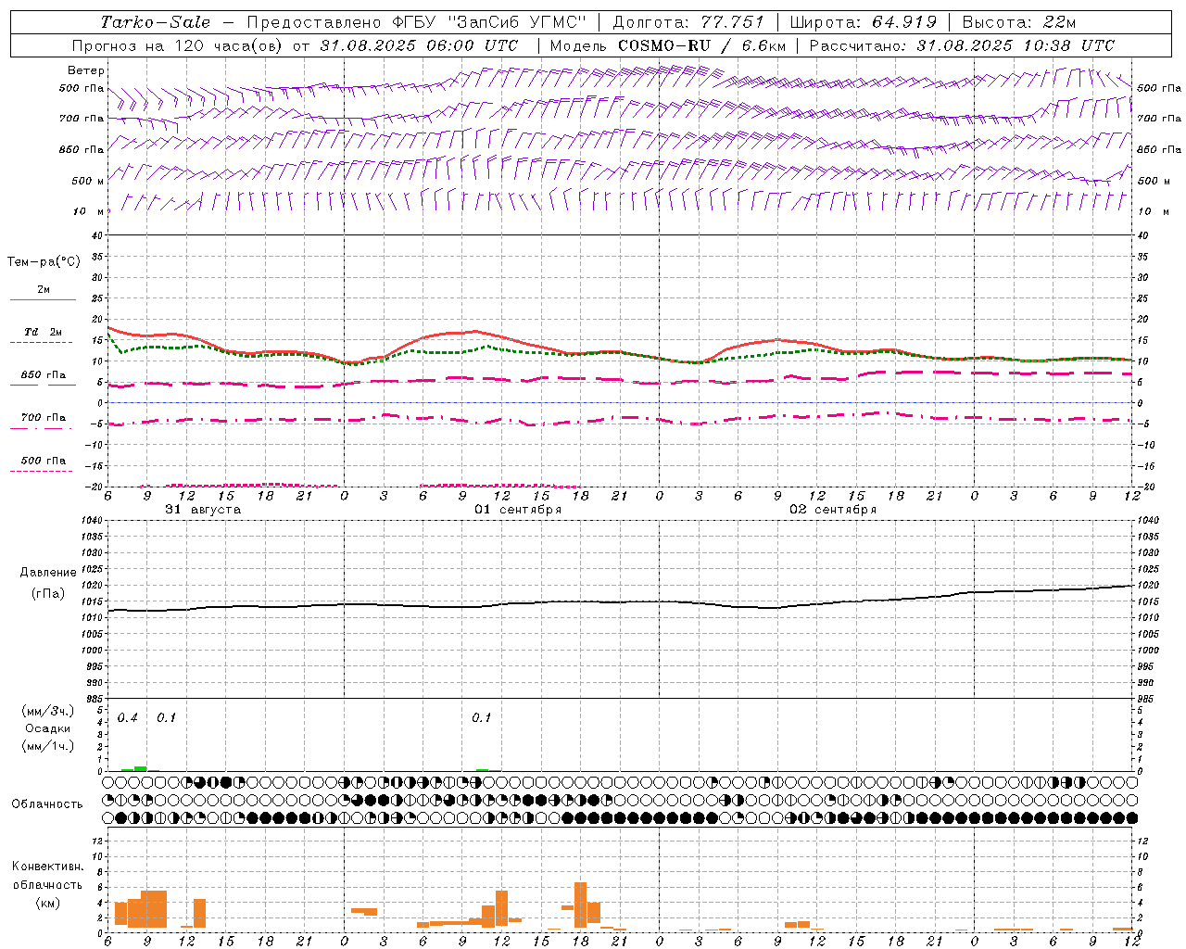Image resolution: width=1186 pixels, height=949 pixels.
Task: Click the '02 сентября' date label
Action: coord(833,510)
